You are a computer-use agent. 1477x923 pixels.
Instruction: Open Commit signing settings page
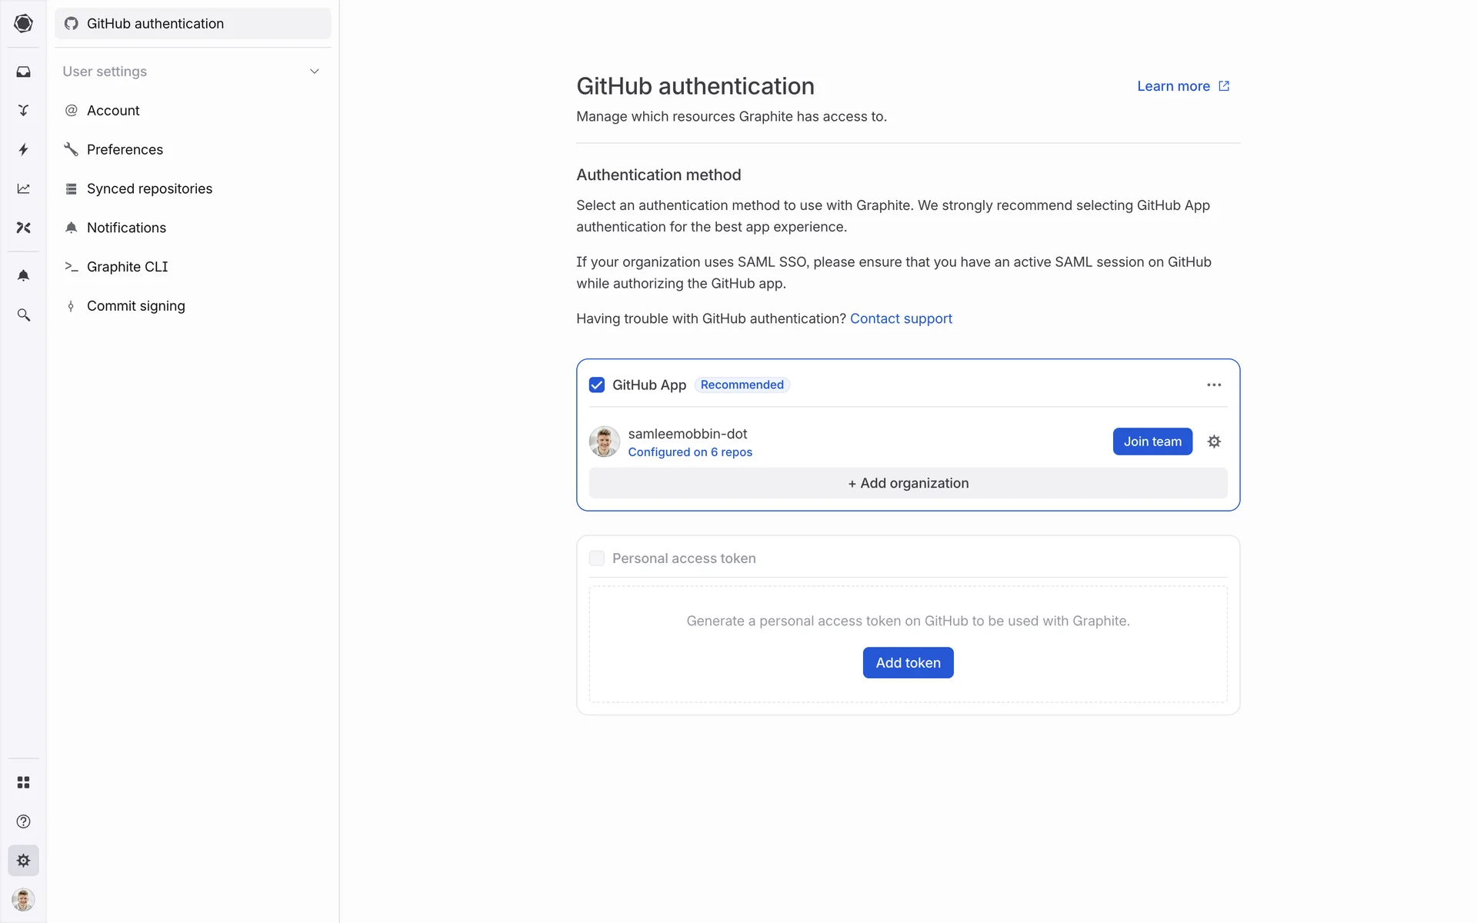click(135, 306)
